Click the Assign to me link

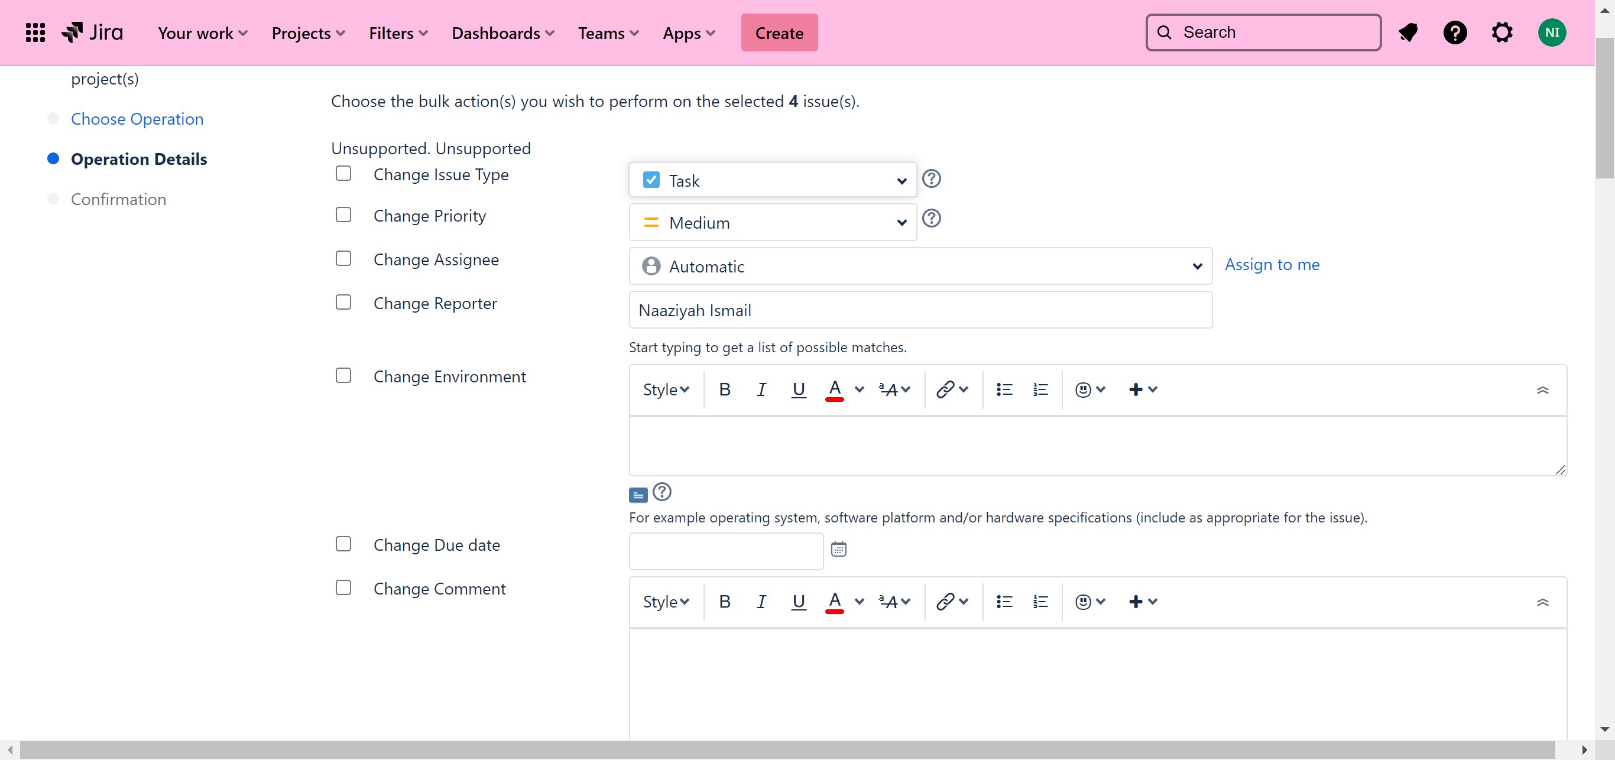pos(1272,264)
